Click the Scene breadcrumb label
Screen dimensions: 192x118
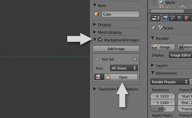[168, 28]
